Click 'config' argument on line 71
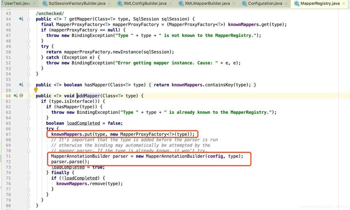350x210 pixels. pos(215,156)
